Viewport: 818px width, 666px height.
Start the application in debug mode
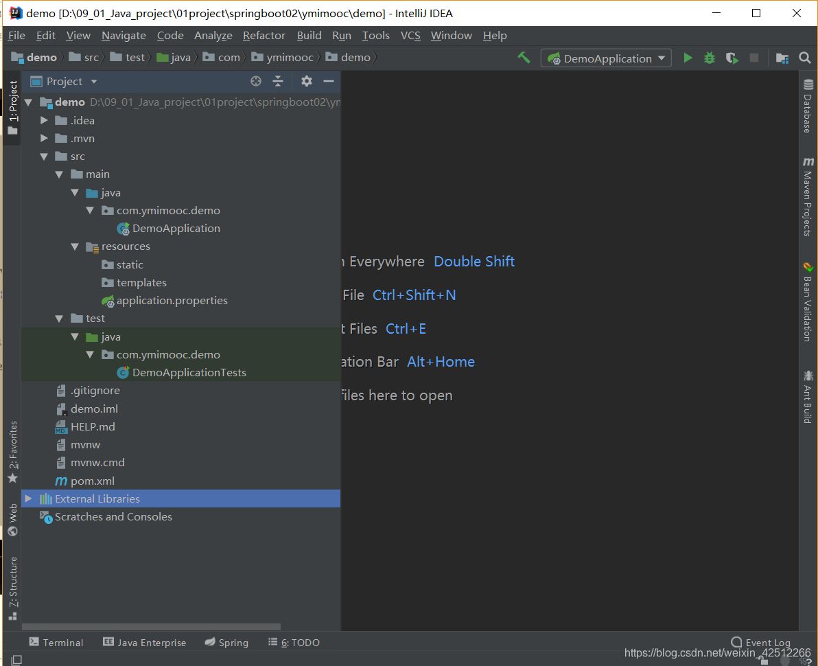709,58
